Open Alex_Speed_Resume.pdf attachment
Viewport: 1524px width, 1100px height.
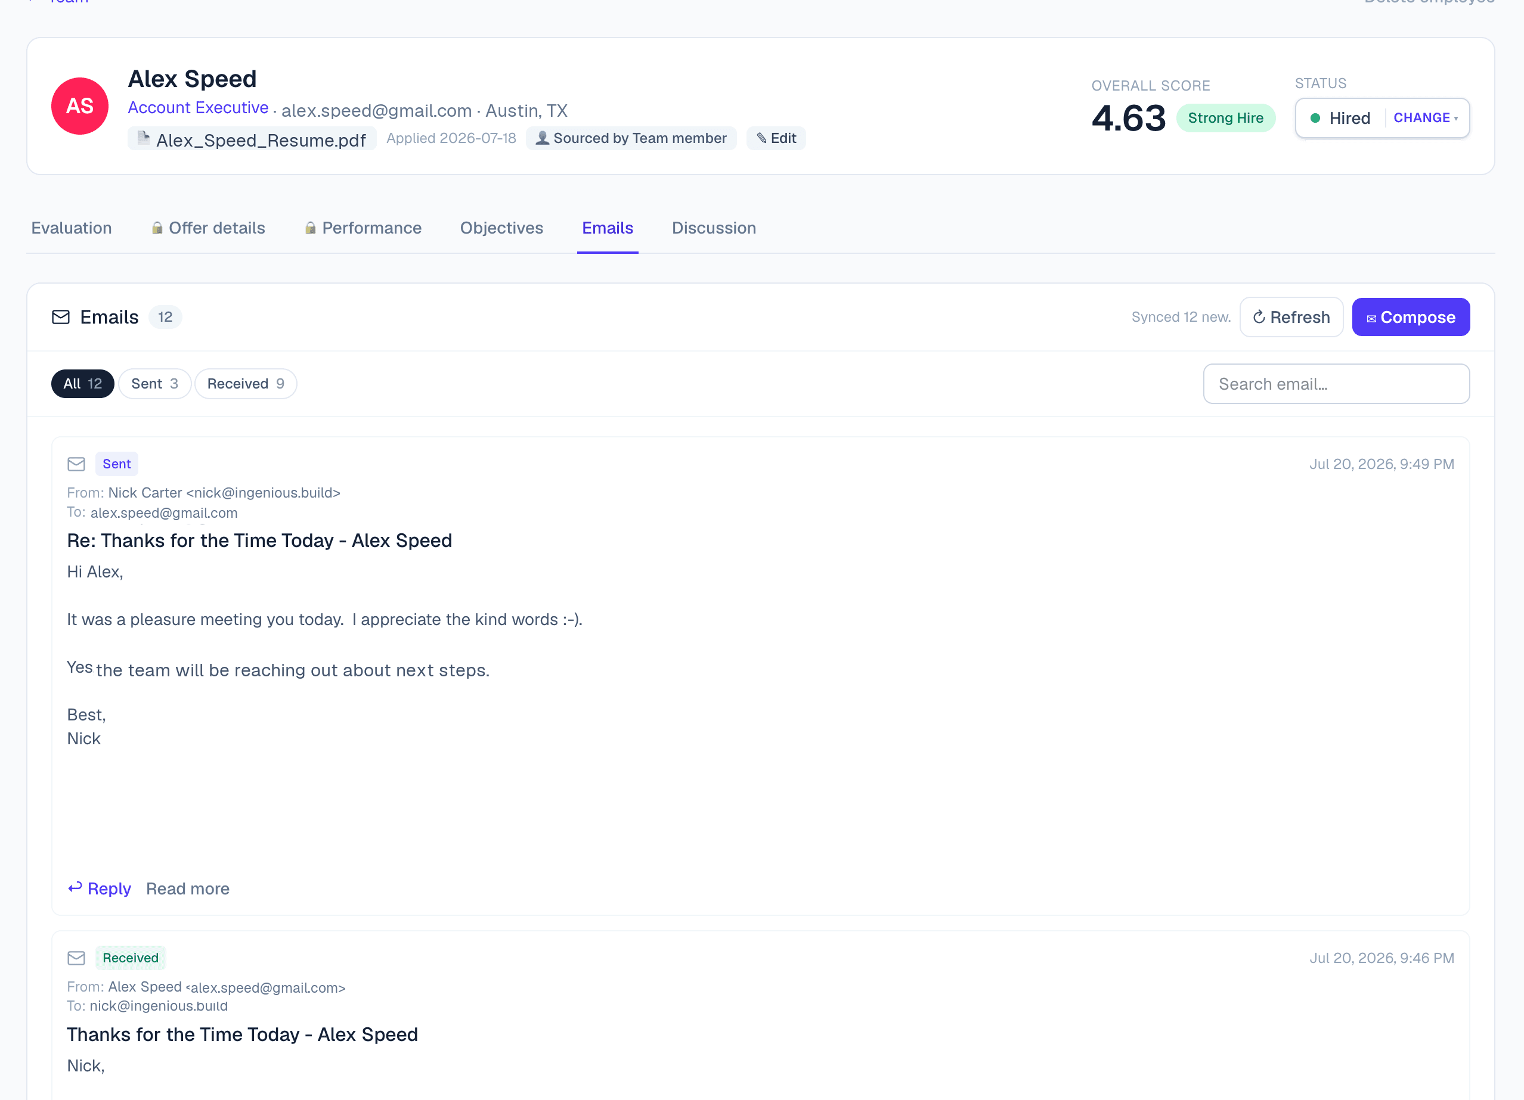[x=252, y=139]
